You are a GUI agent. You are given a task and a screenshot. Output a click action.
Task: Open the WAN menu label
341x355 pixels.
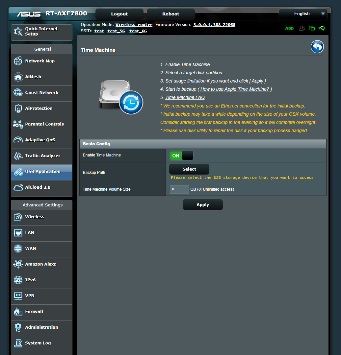coord(31,248)
